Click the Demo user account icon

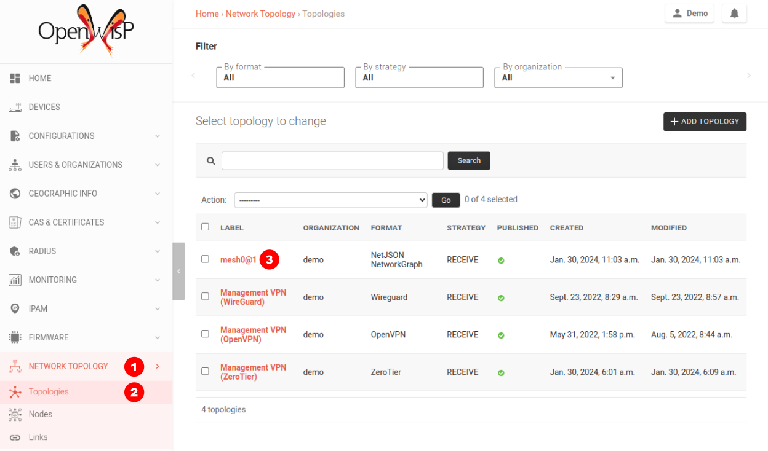tap(677, 13)
